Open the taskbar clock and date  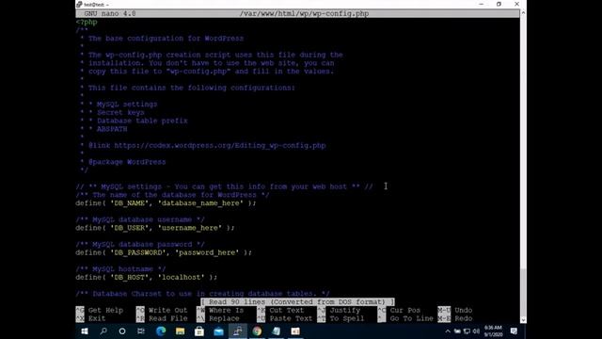[493, 331]
